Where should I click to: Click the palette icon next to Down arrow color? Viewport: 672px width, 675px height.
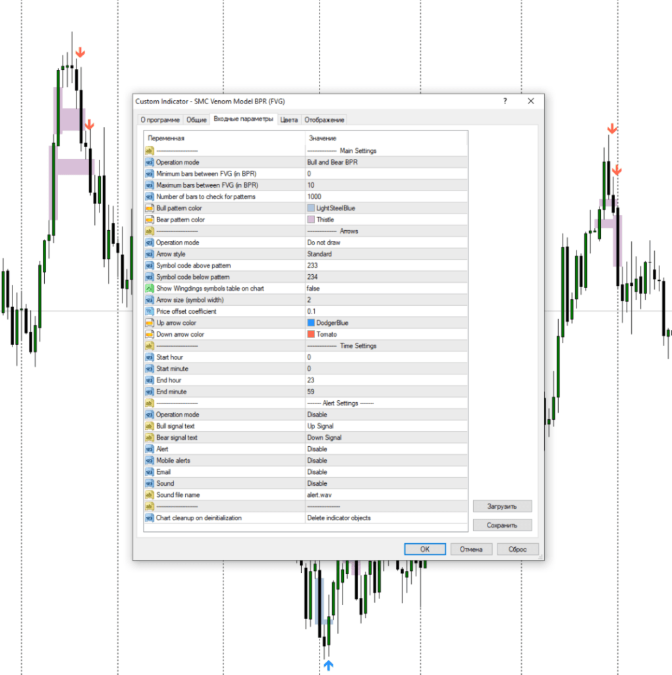(150, 334)
